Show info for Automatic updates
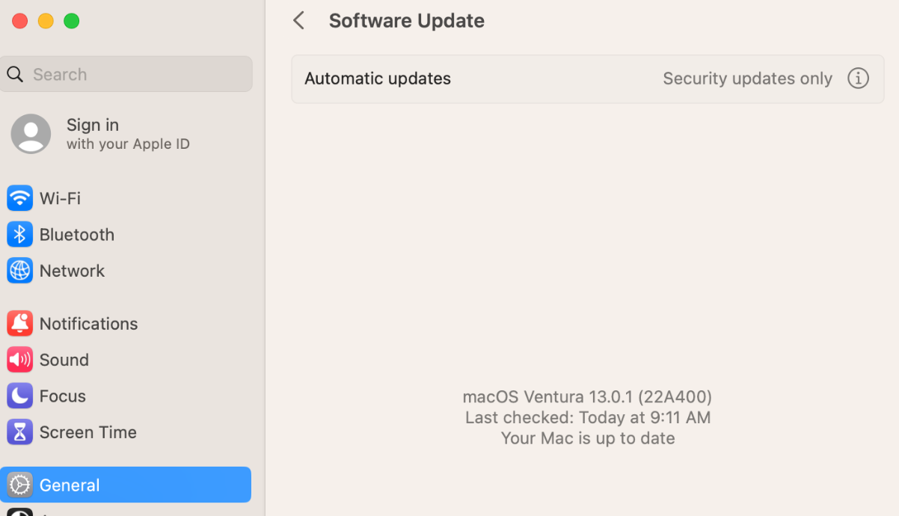 (858, 78)
